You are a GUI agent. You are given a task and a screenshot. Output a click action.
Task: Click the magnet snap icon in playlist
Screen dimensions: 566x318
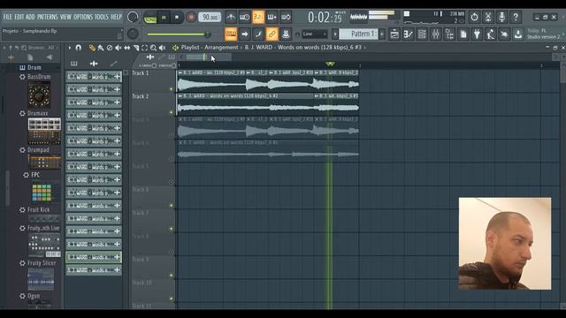coord(78,48)
